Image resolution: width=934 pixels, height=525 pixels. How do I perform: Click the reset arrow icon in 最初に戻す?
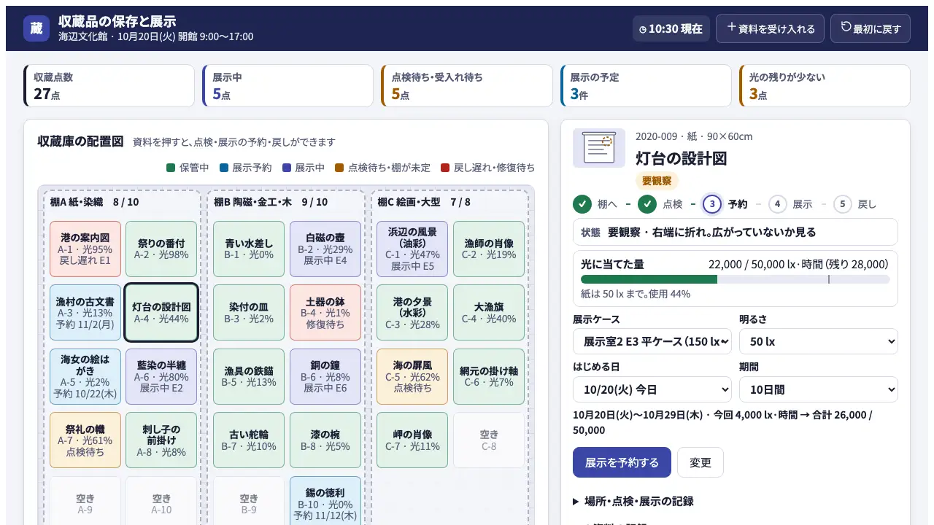(846, 27)
